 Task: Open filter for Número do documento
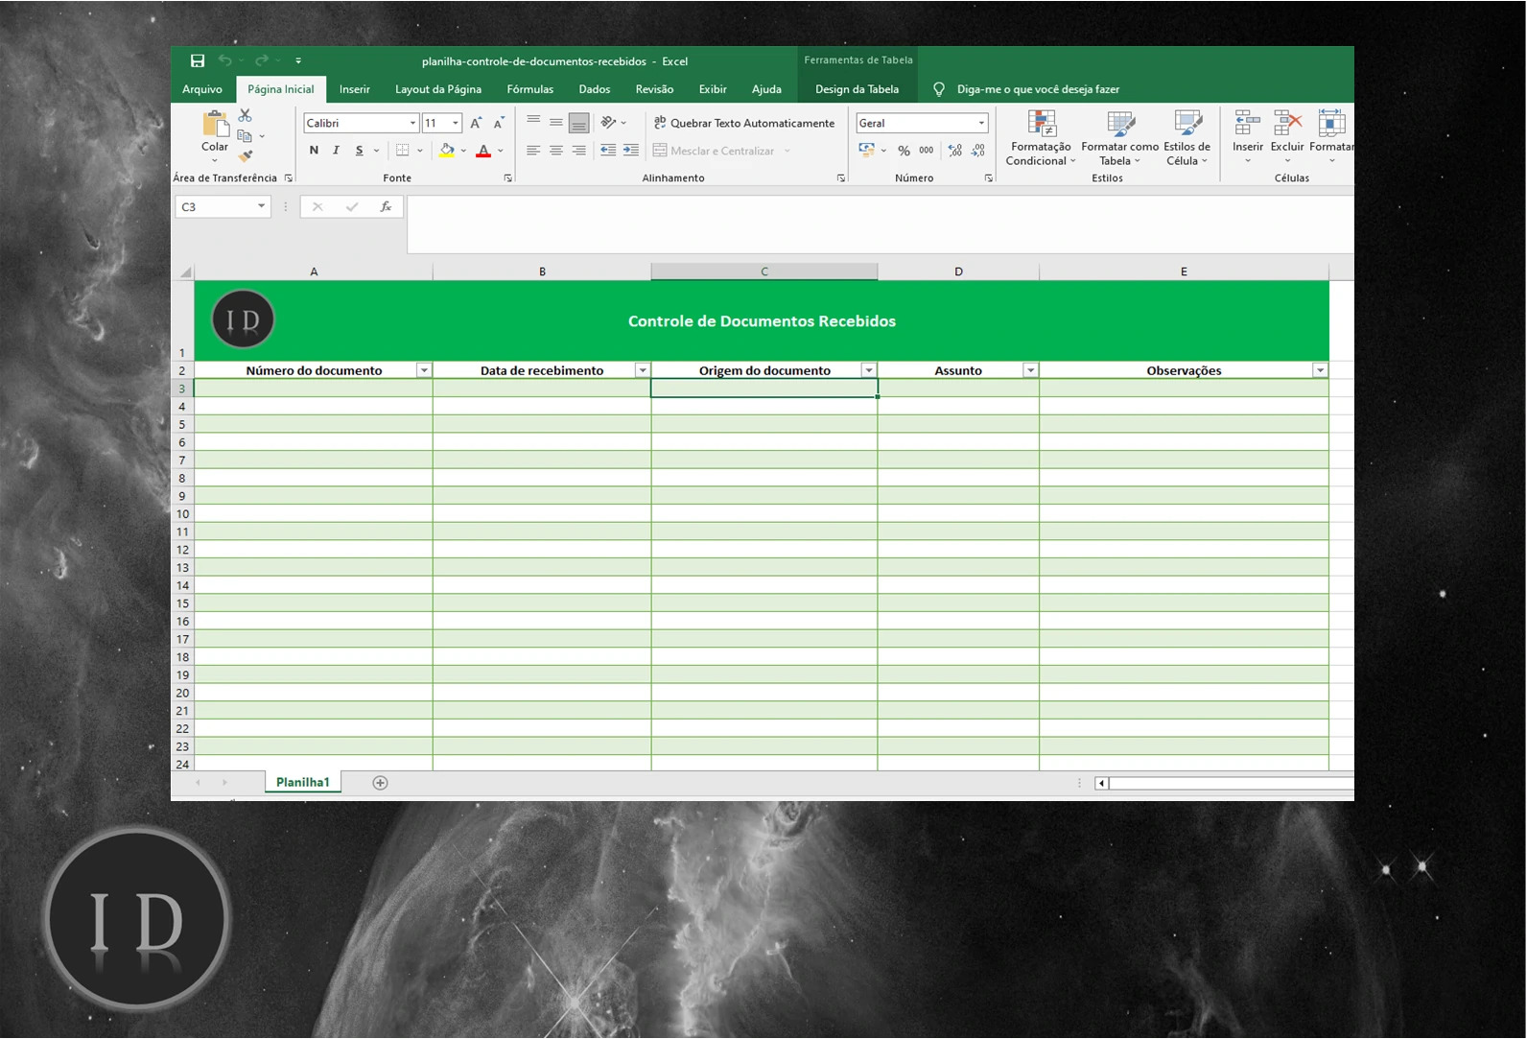point(423,370)
